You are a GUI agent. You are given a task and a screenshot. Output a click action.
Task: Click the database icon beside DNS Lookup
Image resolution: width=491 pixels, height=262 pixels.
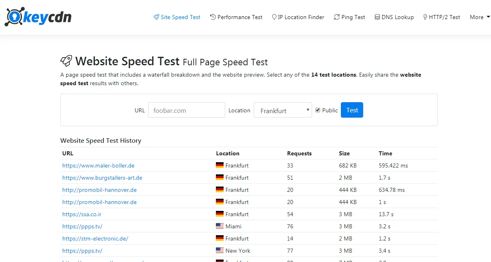point(377,17)
